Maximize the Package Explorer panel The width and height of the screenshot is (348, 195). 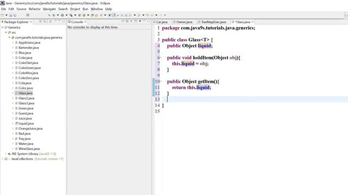point(63,22)
